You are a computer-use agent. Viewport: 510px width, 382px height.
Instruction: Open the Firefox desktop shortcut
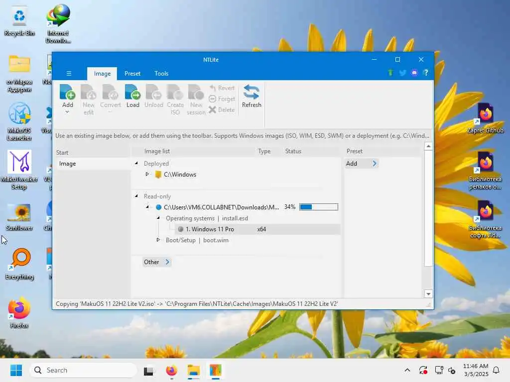click(x=19, y=313)
